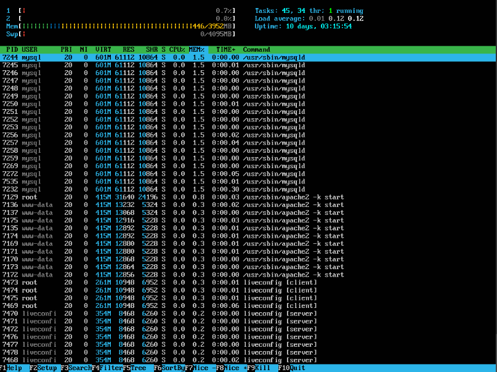
Task: Select mysqld process PID 7535
Action: (x=249, y=182)
